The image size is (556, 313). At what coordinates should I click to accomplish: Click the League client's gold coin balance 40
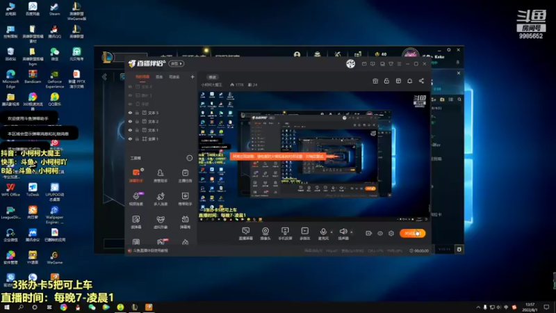[381, 54]
